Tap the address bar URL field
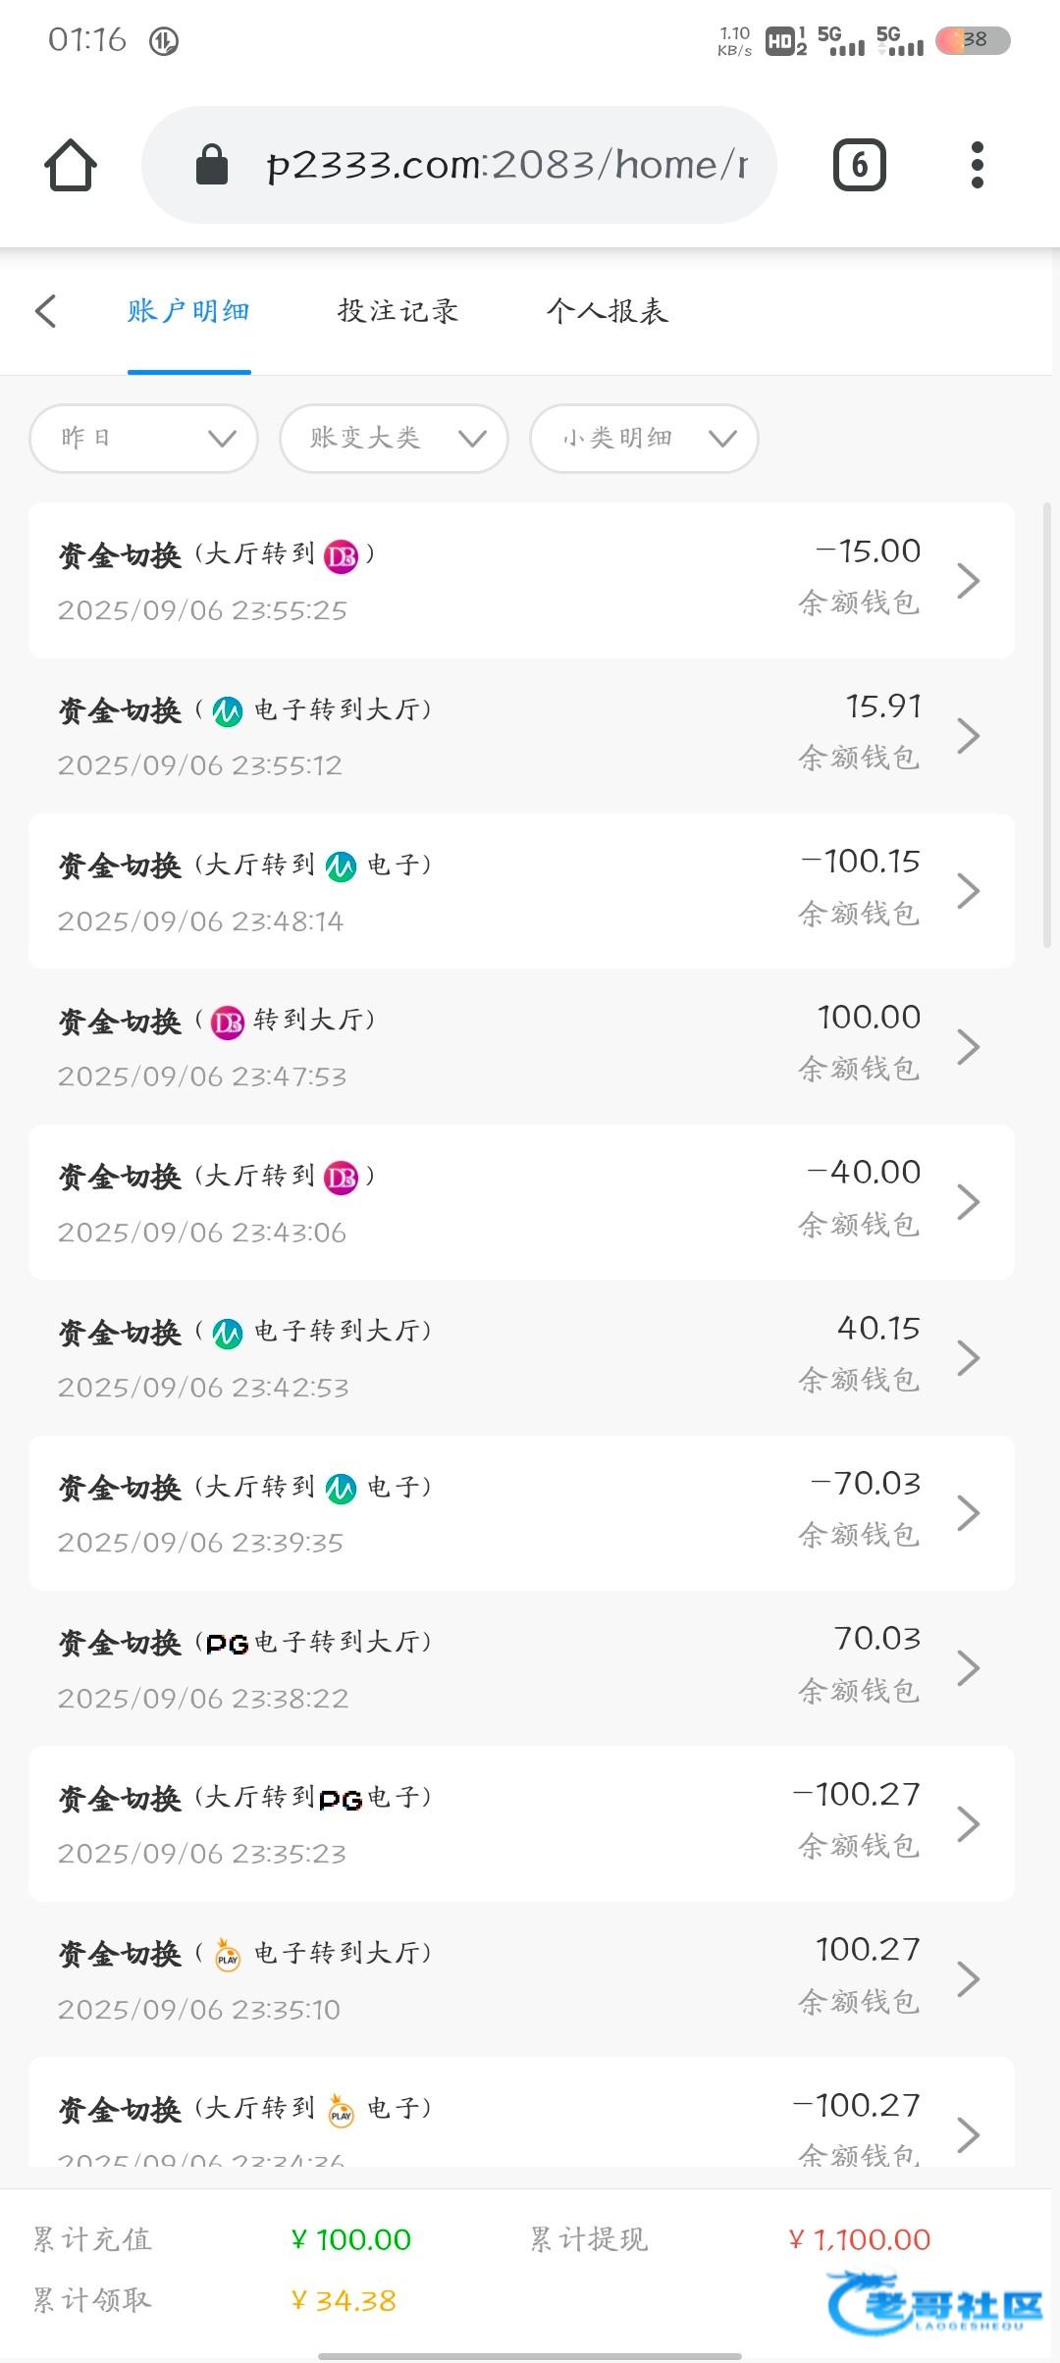The width and height of the screenshot is (1060, 2363). 505,165
